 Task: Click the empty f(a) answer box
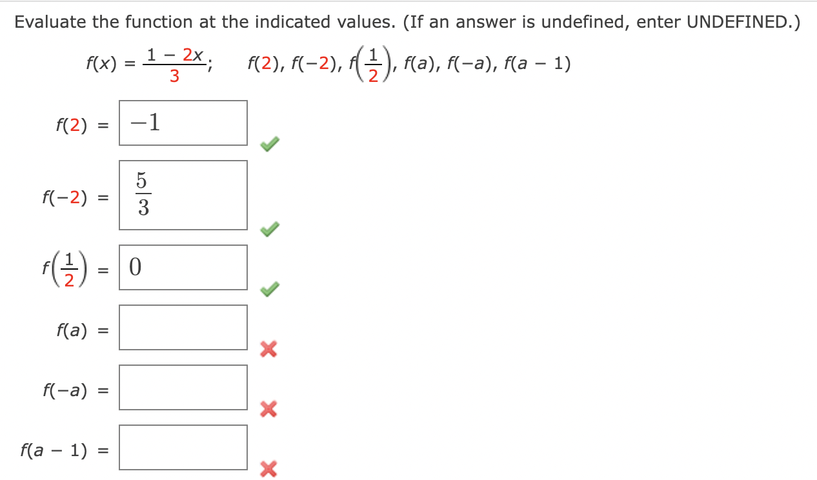point(183,327)
